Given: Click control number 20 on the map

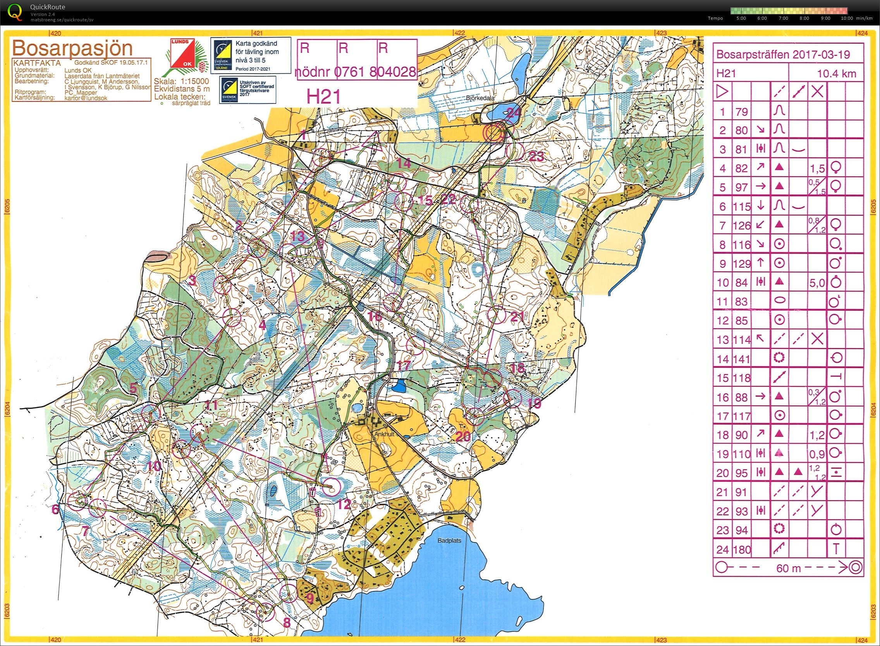Looking at the screenshot, I should 464,437.
